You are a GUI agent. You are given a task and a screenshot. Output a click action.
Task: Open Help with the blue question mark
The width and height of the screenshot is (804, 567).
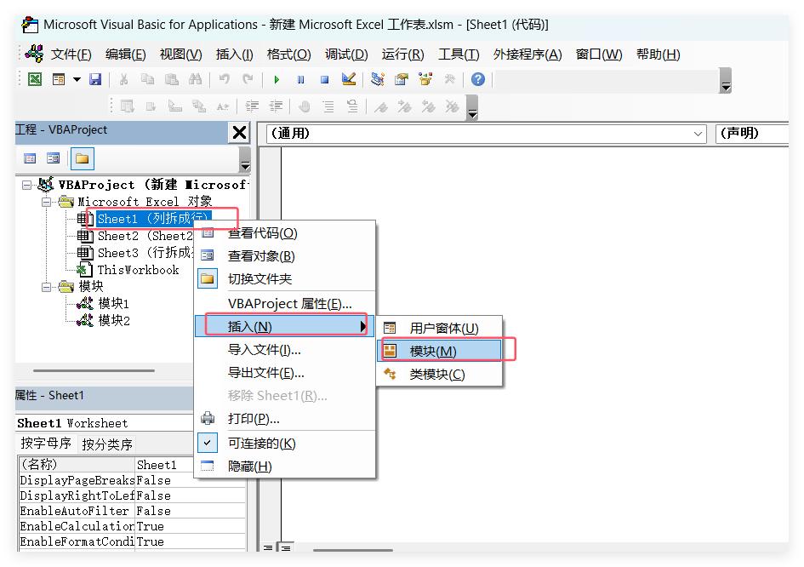click(x=478, y=79)
